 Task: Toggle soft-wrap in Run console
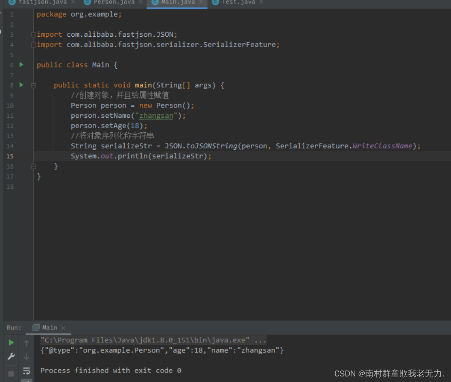point(26,371)
